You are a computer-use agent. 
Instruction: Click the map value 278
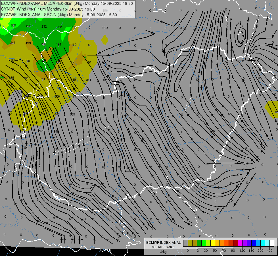click(x=27, y=61)
